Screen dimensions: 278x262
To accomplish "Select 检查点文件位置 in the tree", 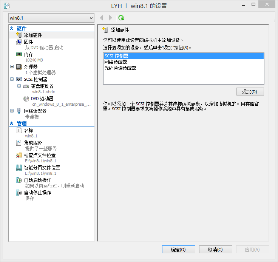I will (40, 155).
